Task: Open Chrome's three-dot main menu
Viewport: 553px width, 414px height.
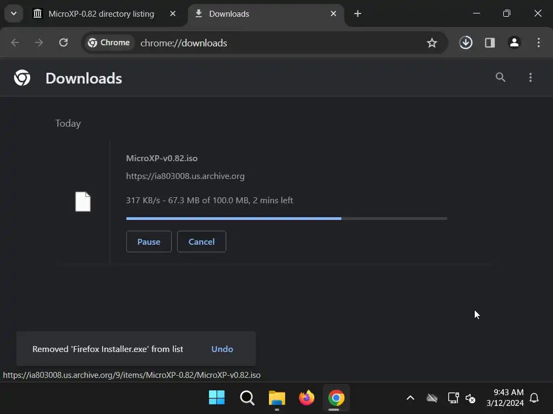Action: click(538, 43)
